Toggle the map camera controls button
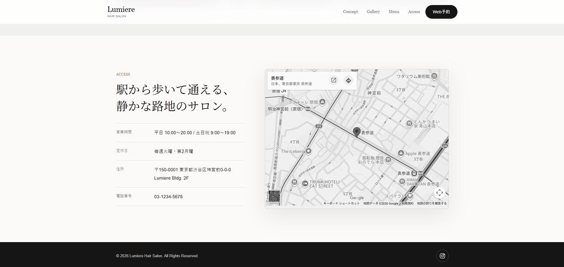Image resolution: width=564 pixels, height=267 pixels. click(x=440, y=193)
